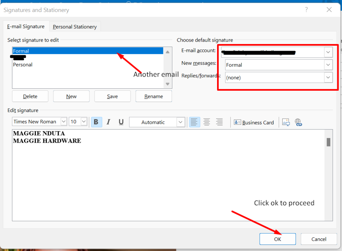Insert hyperlink icon in signature toolbar
342x251 pixels.
[298, 122]
